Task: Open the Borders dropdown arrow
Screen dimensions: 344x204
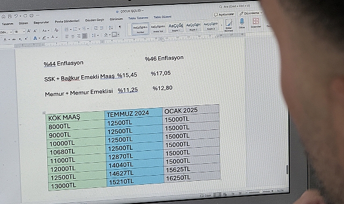Action: 118,34
